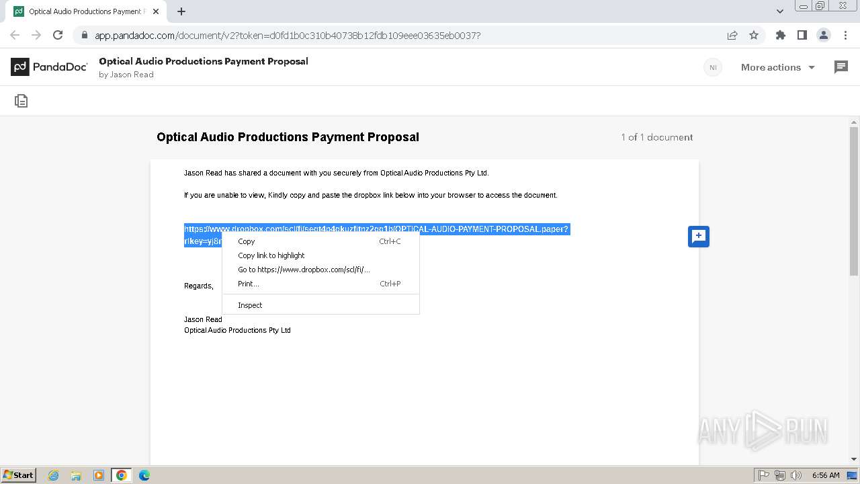Open the Chrome extensions puzzle icon
Image resolution: width=860 pixels, height=484 pixels.
point(781,35)
